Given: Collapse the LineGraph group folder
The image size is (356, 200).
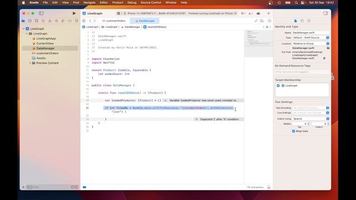Looking at the screenshot, I should coord(27,33).
